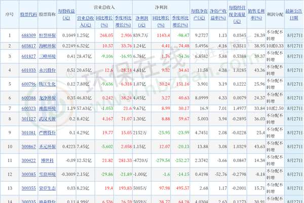Viewport: 304px width, 203px height.
Task: Open the 武汉天源 stock name link
Action: tap(48, 119)
